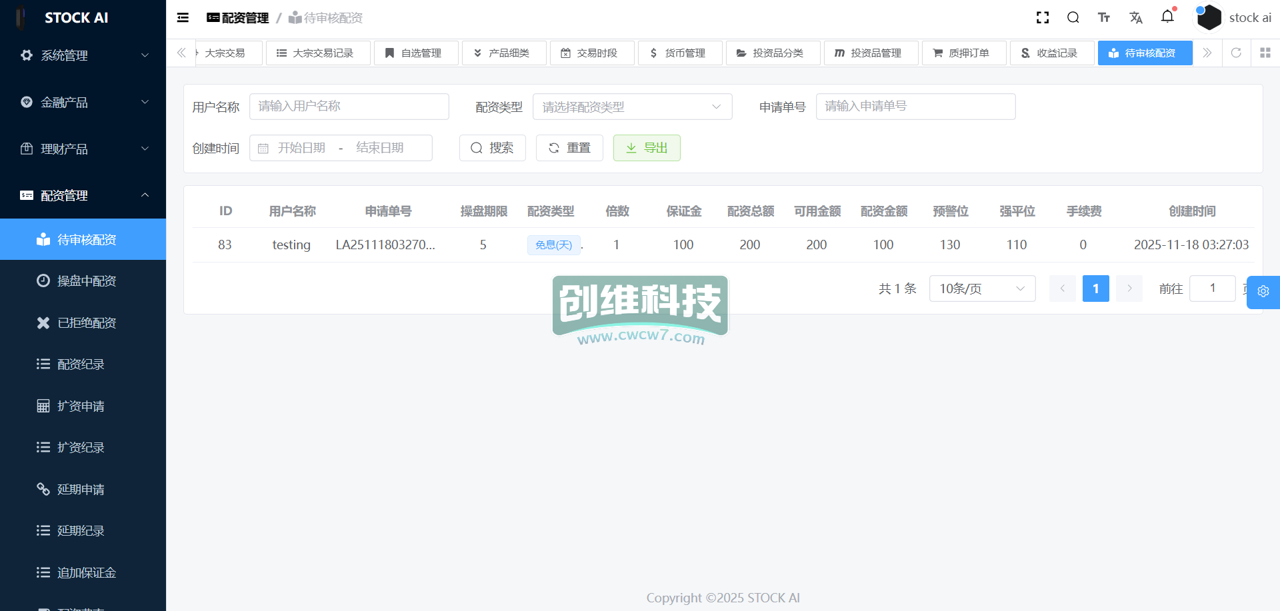This screenshot has height=611, width=1280.
Task: Focus the 用户名称 input field
Action: [349, 107]
